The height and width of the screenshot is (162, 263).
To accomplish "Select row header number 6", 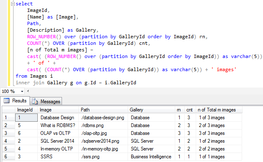I will click(9, 157).
